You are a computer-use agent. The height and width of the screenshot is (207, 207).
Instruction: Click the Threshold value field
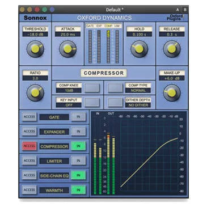(x=35, y=35)
